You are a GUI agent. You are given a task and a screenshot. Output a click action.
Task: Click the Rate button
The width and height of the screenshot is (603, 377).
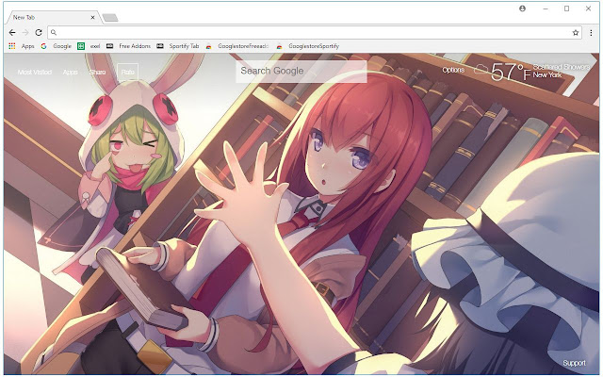(x=128, y=72)
